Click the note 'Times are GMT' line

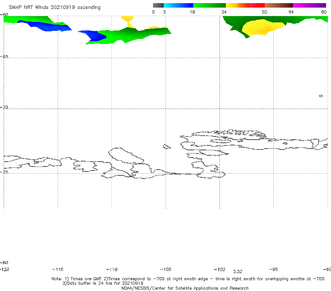click(188, 279)
